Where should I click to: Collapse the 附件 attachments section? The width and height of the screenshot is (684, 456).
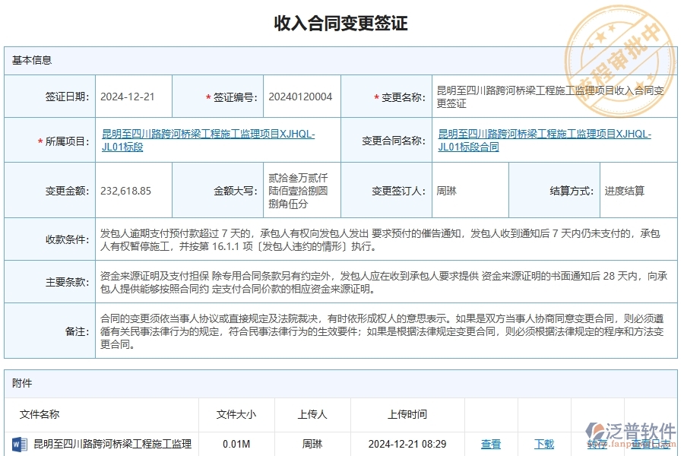(x=23, y=384)
